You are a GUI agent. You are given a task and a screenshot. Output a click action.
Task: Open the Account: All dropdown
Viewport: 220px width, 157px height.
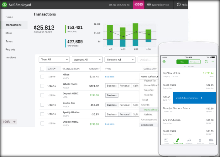(87, 59)
